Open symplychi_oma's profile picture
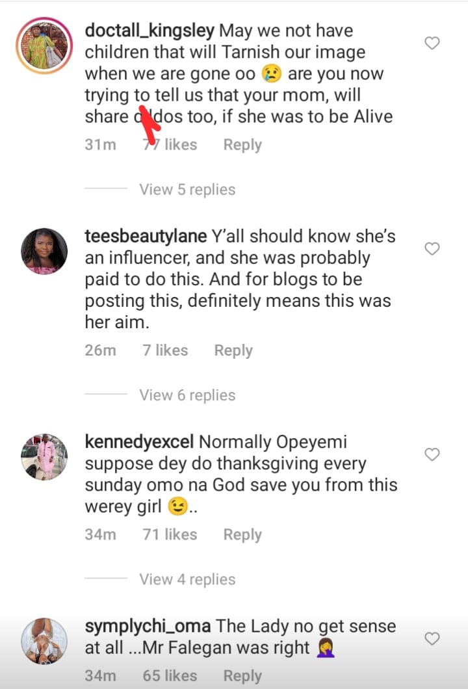Viewport: 468px width, 689px height. [44, 641]
